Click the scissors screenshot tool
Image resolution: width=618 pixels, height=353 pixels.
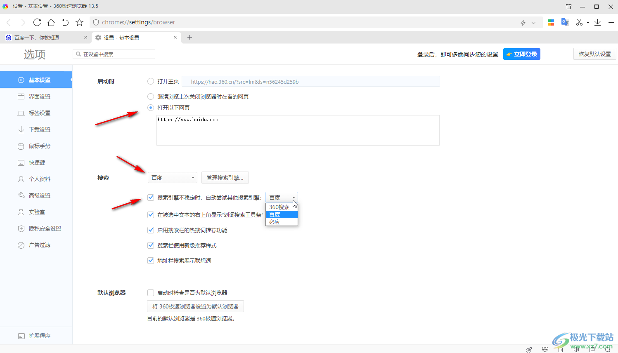coord(579,22)
